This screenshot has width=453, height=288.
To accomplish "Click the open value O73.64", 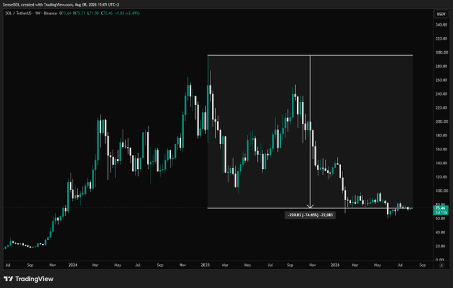I will click(x=65, y=13).
